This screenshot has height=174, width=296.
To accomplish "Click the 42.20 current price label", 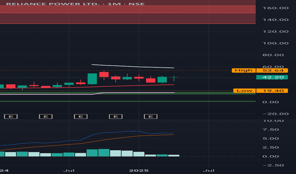I will tap(272, 77).
